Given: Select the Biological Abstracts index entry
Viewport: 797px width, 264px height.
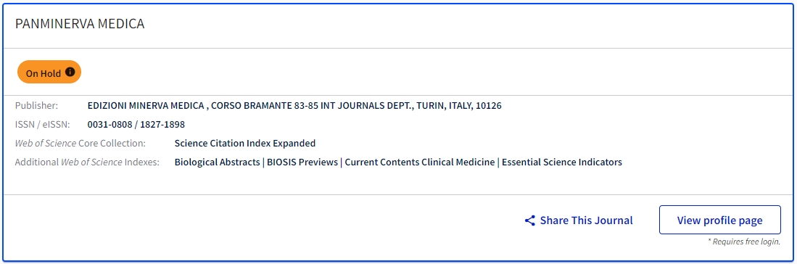Looking at the screenshot, I should click(x=217, y=162).
